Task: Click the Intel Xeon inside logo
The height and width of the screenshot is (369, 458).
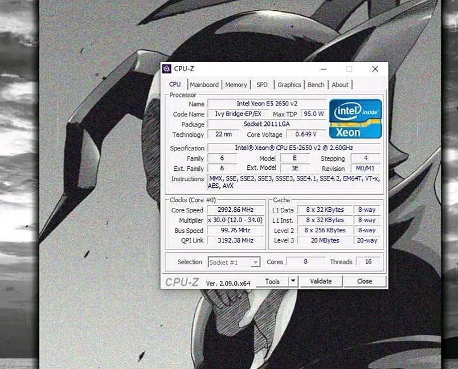Action: [355, 120]
